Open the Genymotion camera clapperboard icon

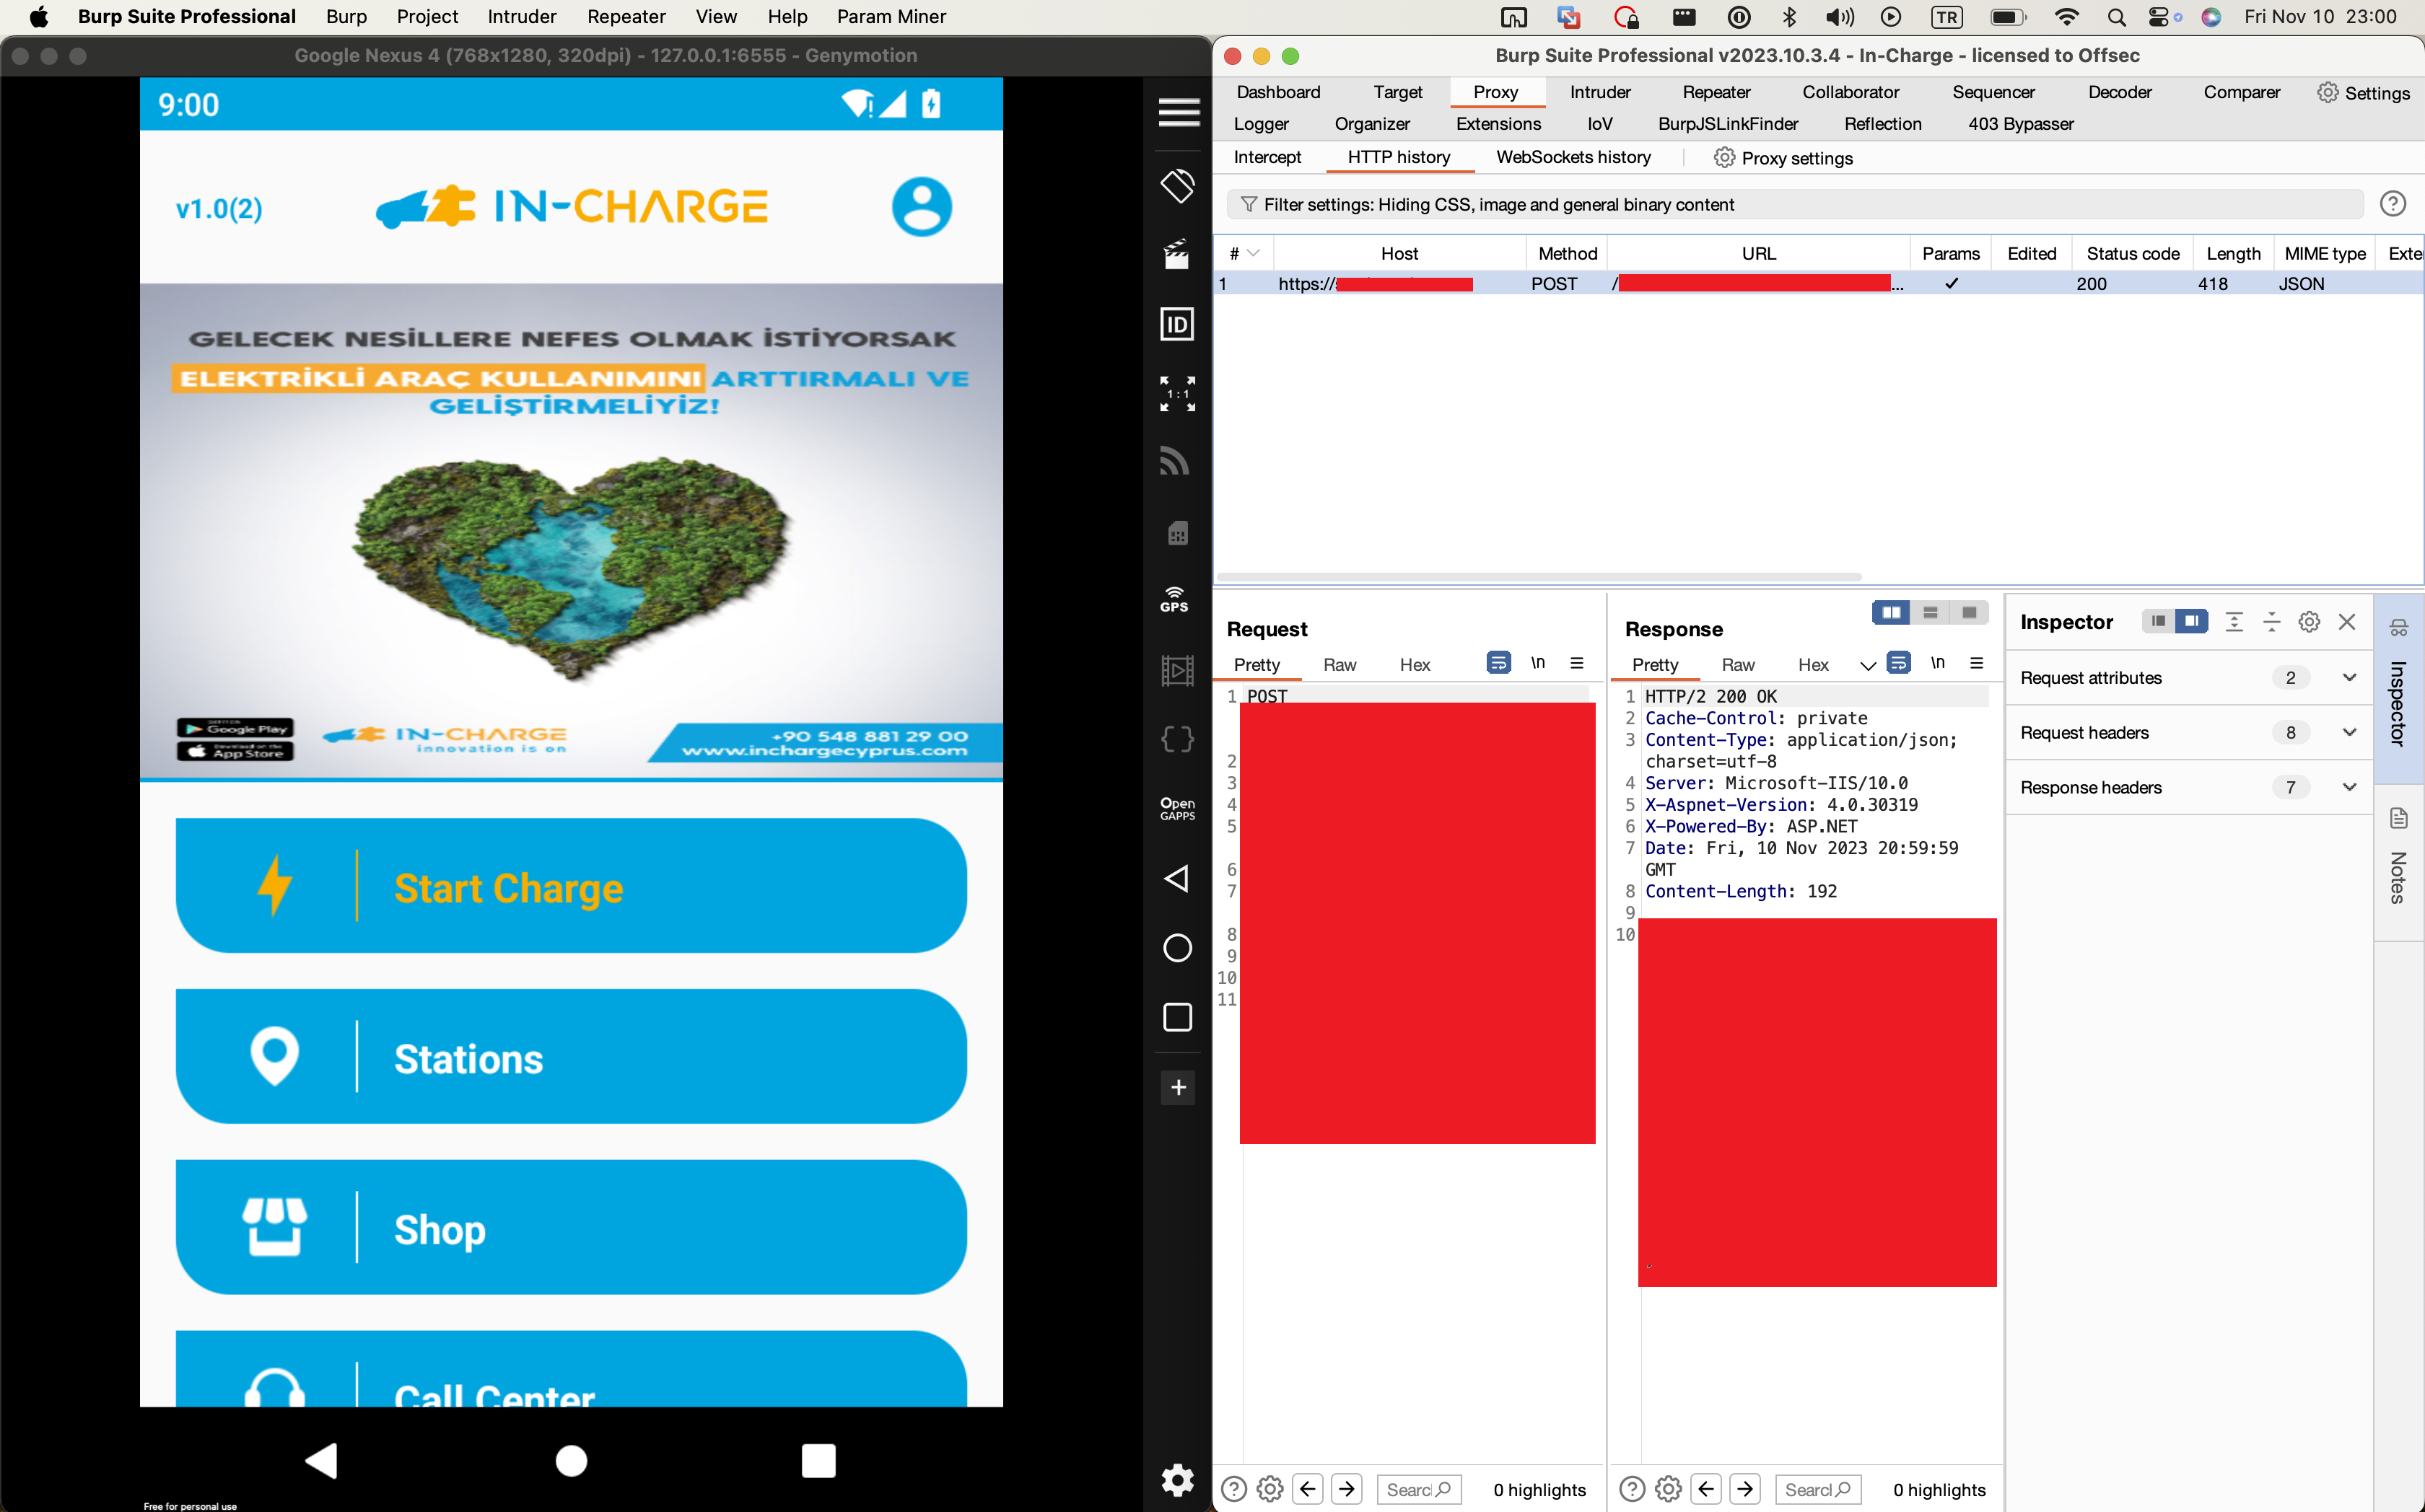click(x=1177, y=254)
